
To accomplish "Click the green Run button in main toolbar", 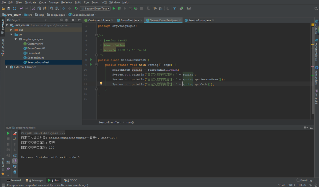I will point(114,9).
